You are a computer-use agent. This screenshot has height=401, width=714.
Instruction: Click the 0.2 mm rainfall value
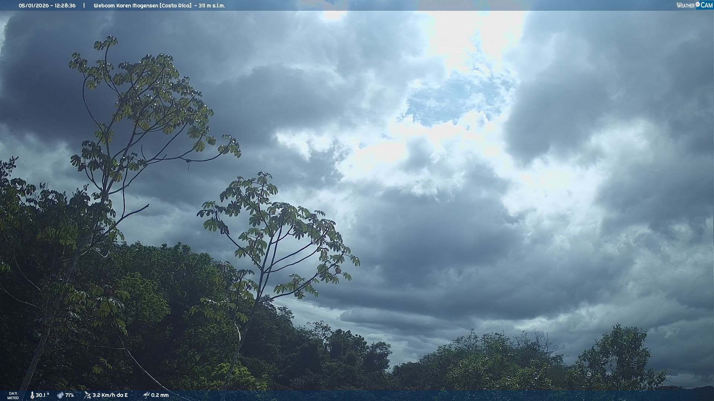click(x=160, y=395)
